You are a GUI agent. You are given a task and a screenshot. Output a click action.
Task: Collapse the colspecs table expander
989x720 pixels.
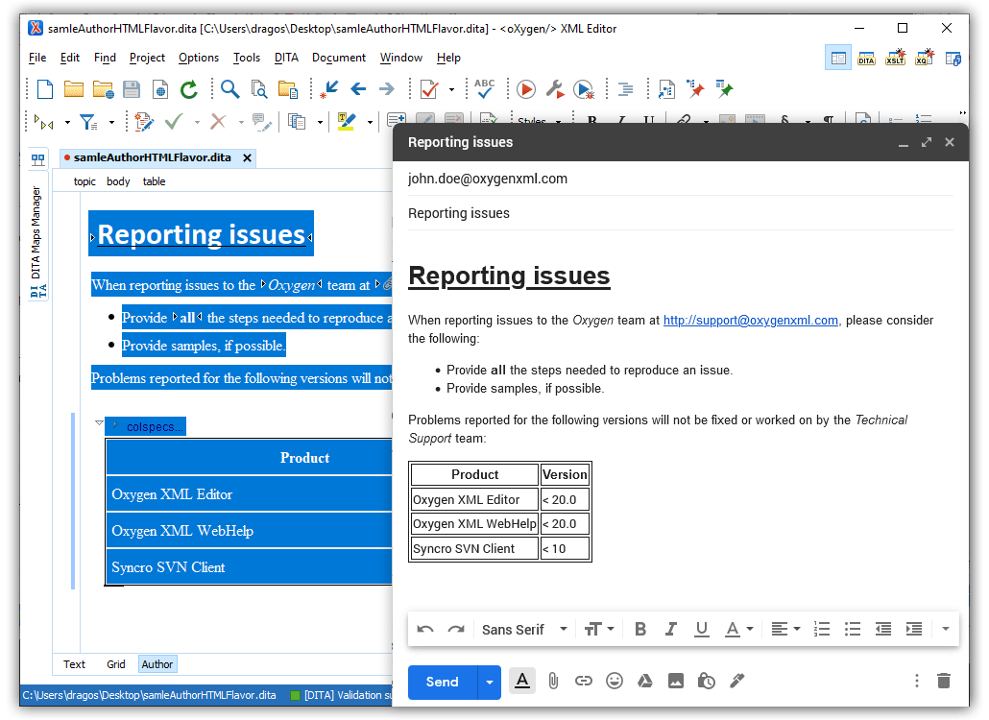tap(99, 423)
